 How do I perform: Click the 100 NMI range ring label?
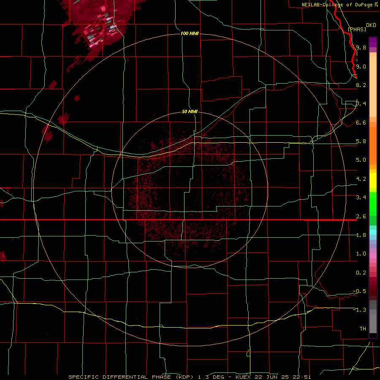point(190,33)
